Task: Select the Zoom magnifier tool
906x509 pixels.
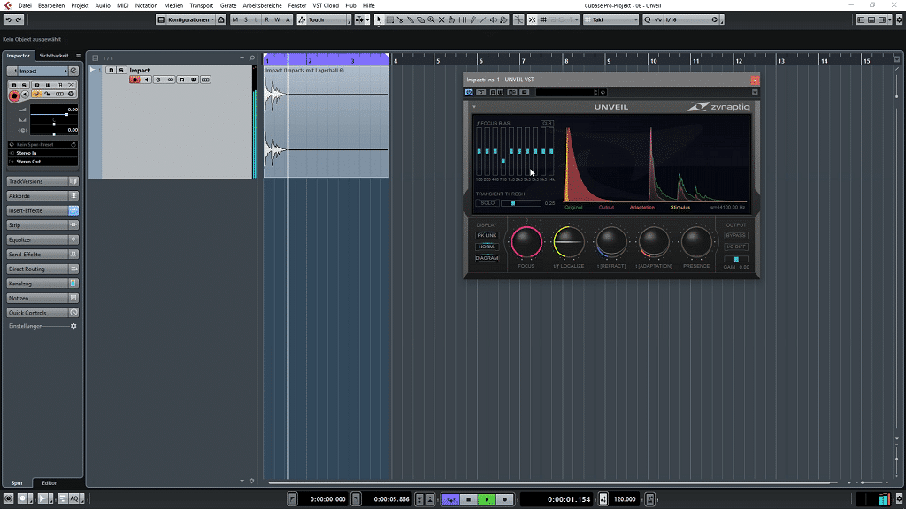Action: click(432, 19)
